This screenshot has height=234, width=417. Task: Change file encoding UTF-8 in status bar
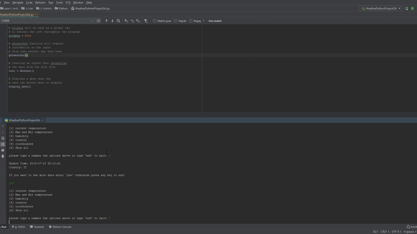[396, 232]
